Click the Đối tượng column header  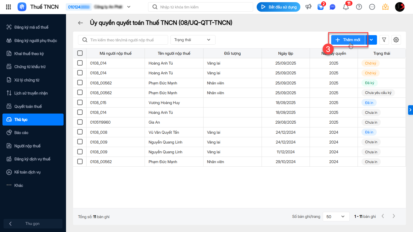click(x=232, y=53)
